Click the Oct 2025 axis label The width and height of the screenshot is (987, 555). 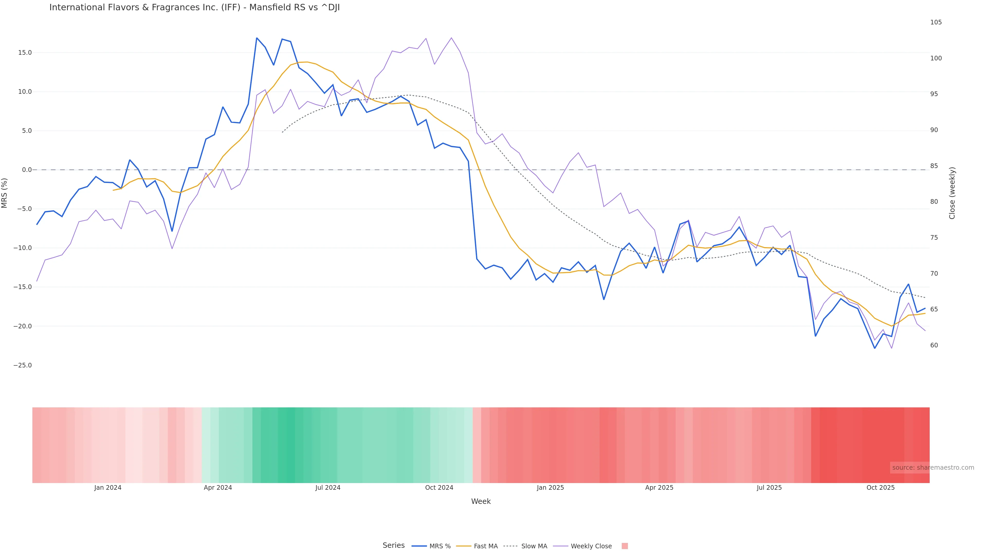click(881, 488)
